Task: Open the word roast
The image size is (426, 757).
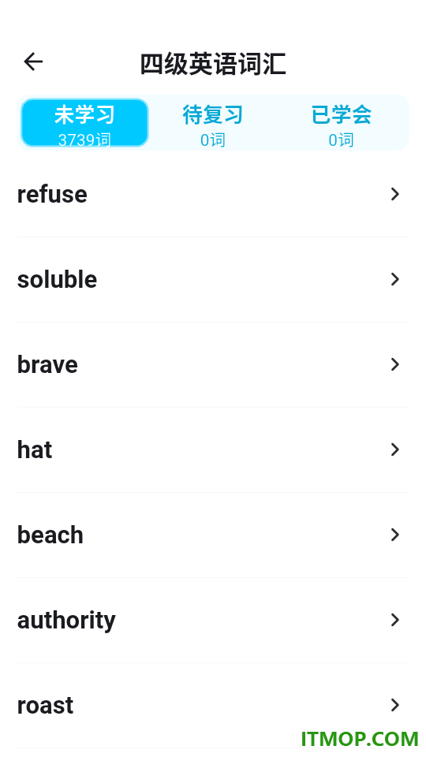Action: point(213,705)
